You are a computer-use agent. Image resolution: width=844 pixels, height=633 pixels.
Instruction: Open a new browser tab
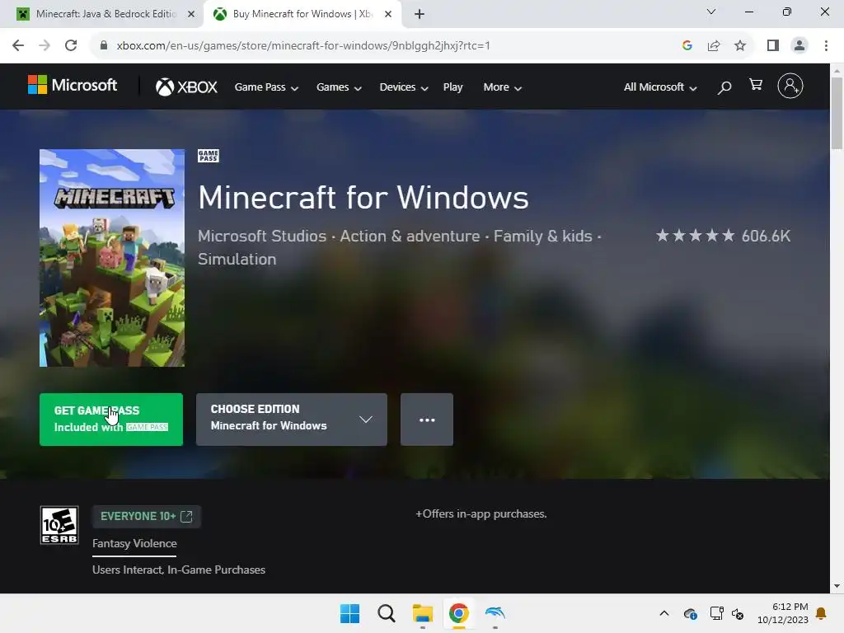click(420, 14)
